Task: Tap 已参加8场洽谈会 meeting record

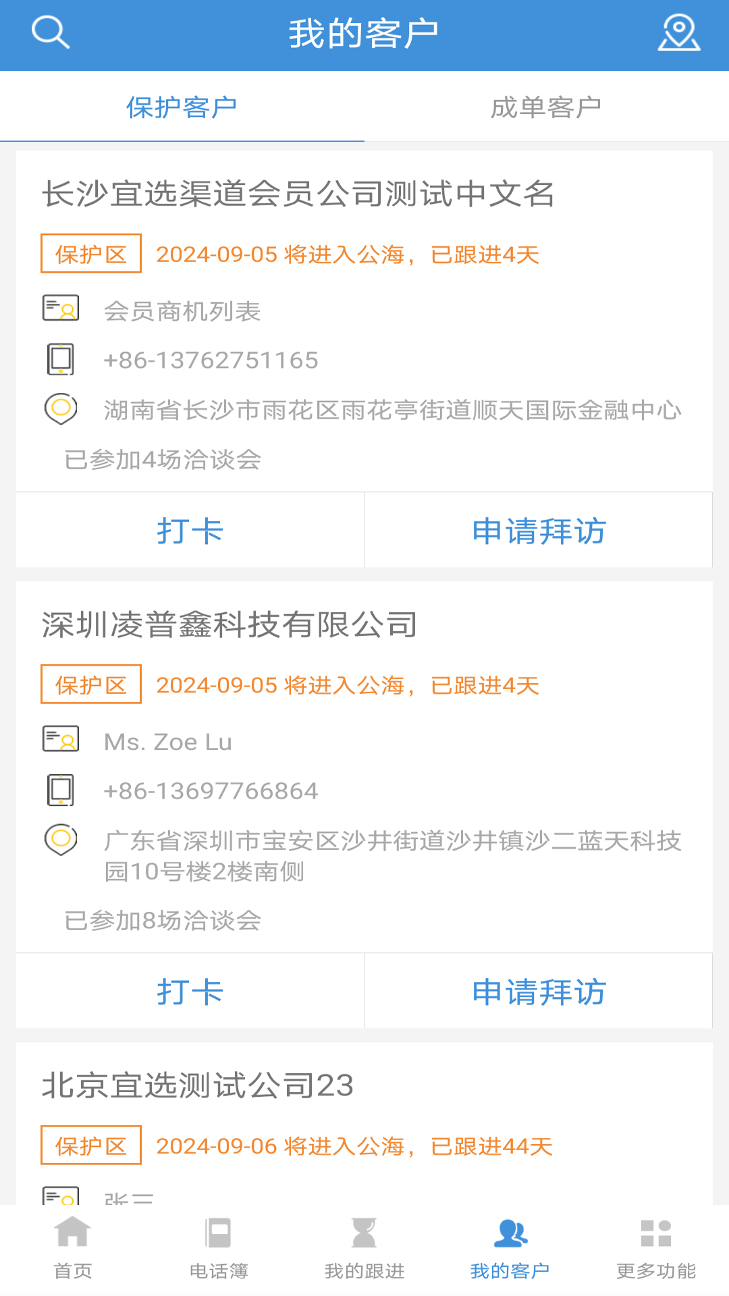Action: pyautogui.click(x=163, y=921)
